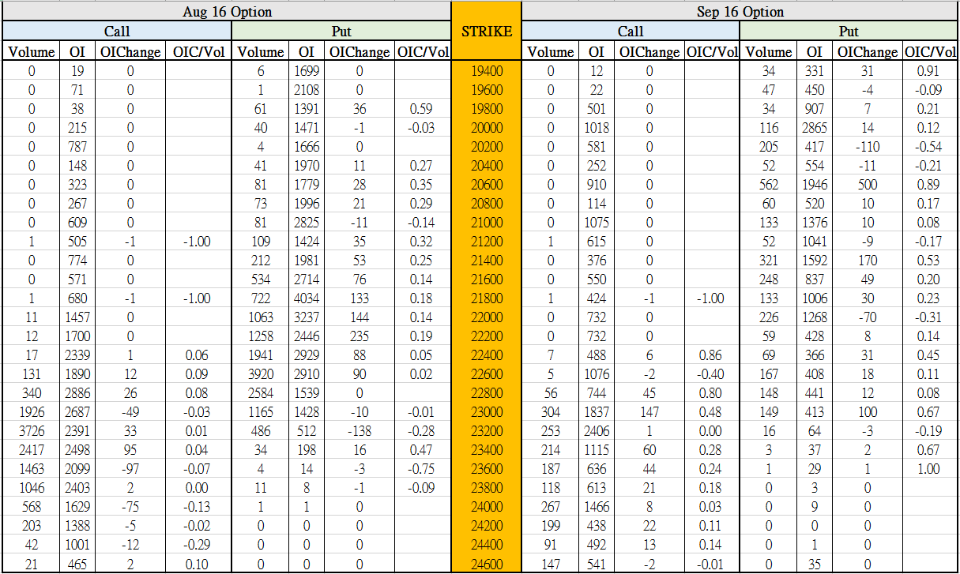Select the Sep 16 Option header cell
The height and width of the screenshot is (574, 960).
click(740, 12)
